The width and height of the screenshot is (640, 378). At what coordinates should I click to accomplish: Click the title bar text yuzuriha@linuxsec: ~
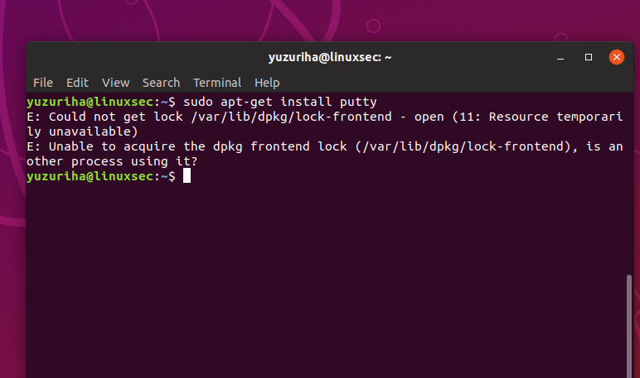330,57
